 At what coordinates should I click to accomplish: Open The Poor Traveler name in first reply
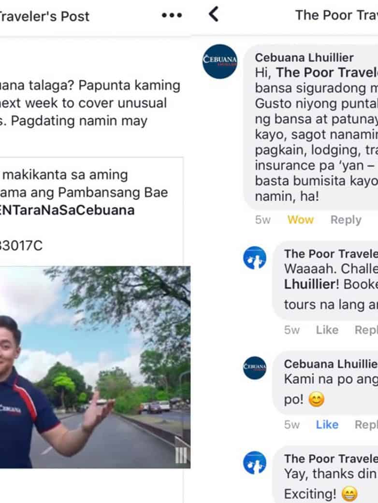[x=331, y=254]
